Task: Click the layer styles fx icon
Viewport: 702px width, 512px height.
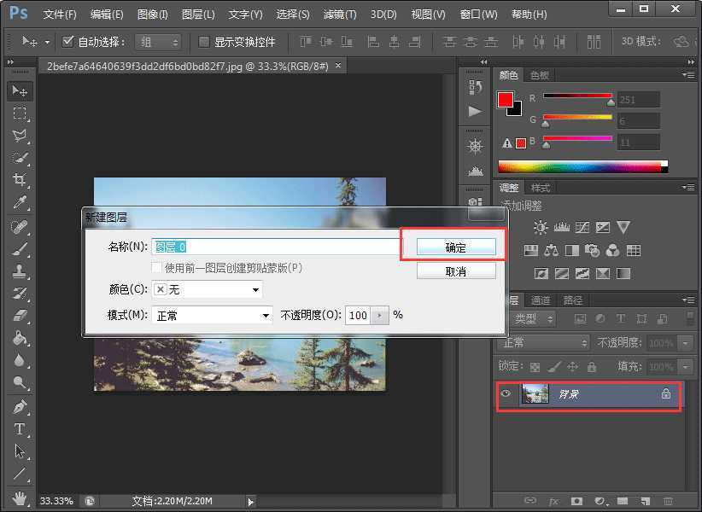Action: [553, 502]
